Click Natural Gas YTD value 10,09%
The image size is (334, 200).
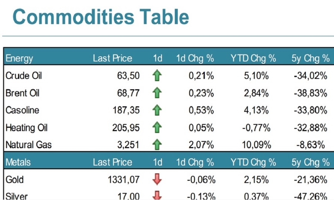(256, 145)
